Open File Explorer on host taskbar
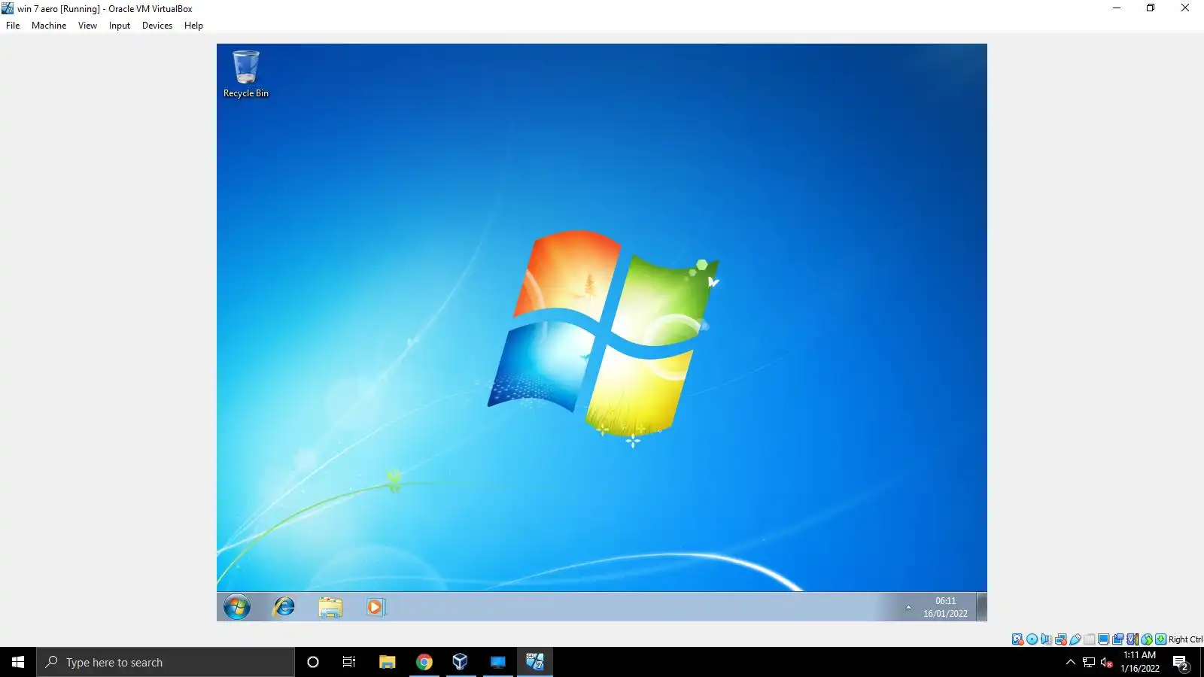Viewport: 1204px width, 677px height. (387, 662)
